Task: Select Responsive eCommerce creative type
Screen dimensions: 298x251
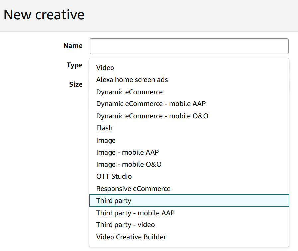Action: point(133,189)
